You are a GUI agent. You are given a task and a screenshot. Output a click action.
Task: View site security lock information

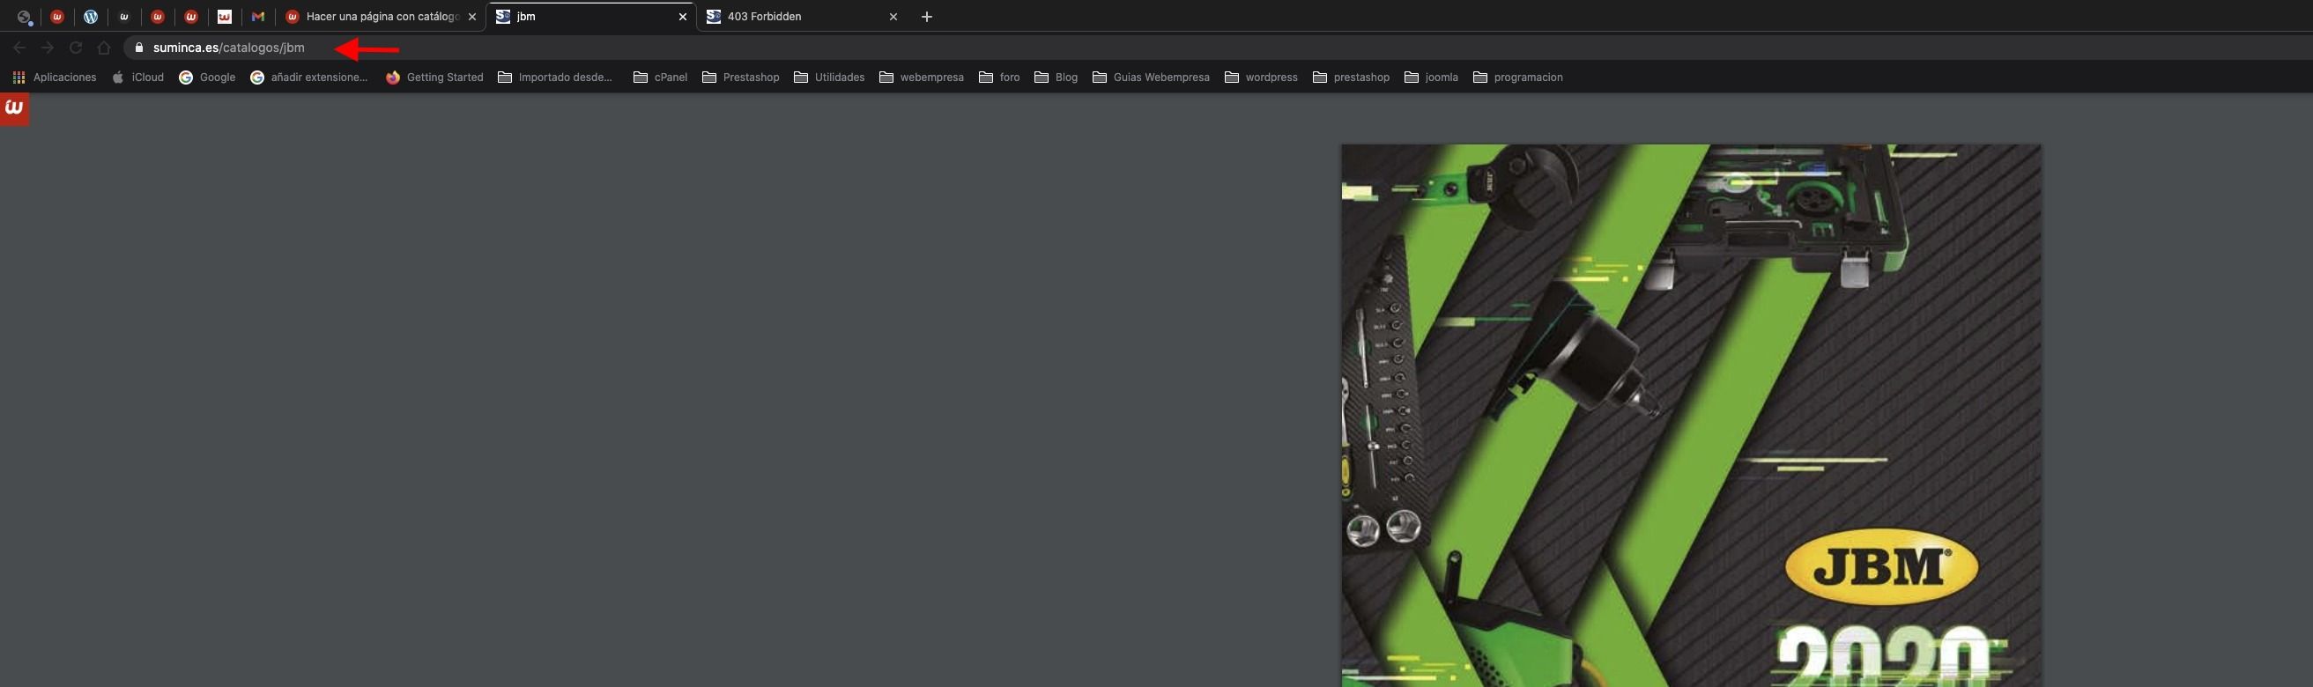pos(138,48)
